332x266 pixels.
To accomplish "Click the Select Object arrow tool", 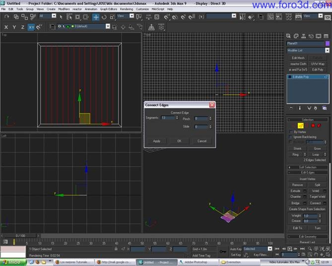I will 61,17.
